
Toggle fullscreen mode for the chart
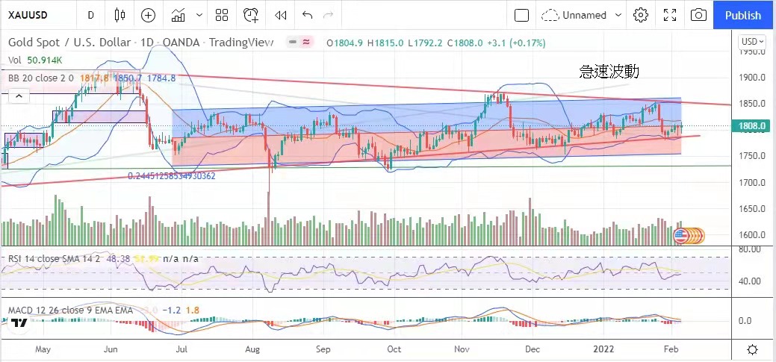pos(670,15)
